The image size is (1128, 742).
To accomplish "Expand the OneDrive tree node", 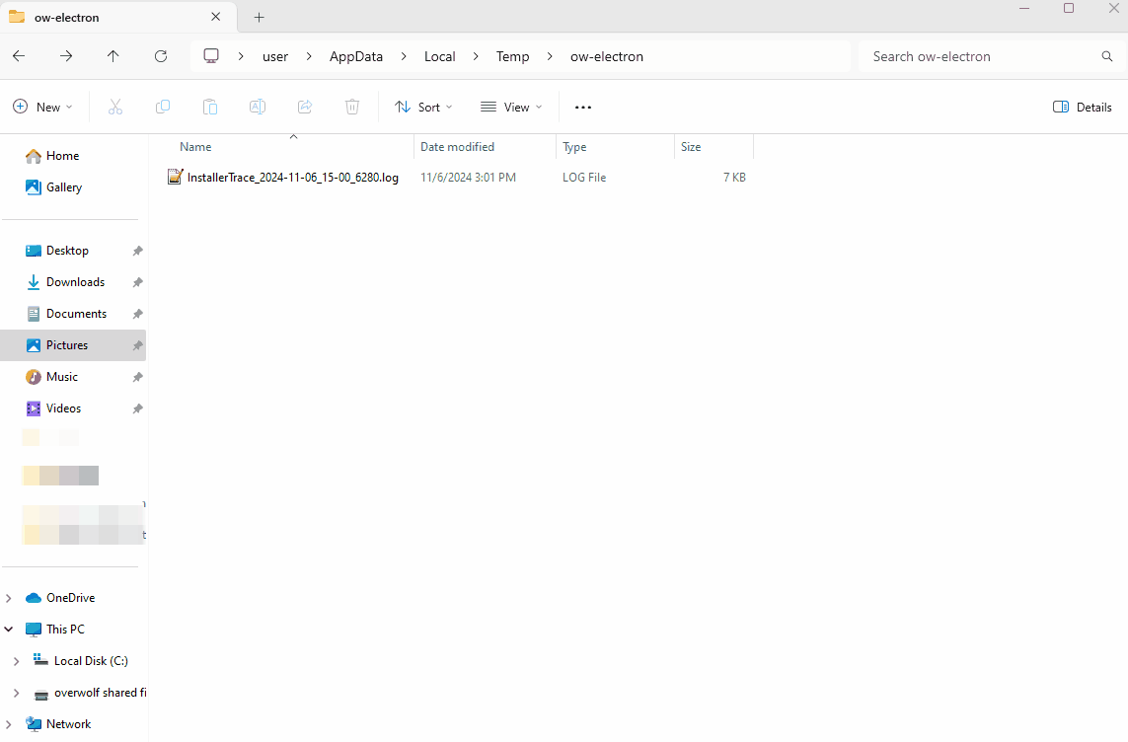I will [x=9, y=598].
